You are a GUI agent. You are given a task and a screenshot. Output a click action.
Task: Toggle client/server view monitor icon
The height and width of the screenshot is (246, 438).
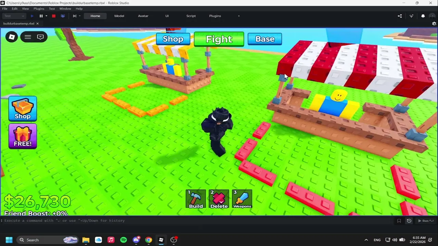[63, 16]
